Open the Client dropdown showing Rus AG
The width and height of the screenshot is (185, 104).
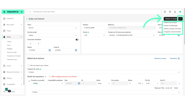click(53, 28)
